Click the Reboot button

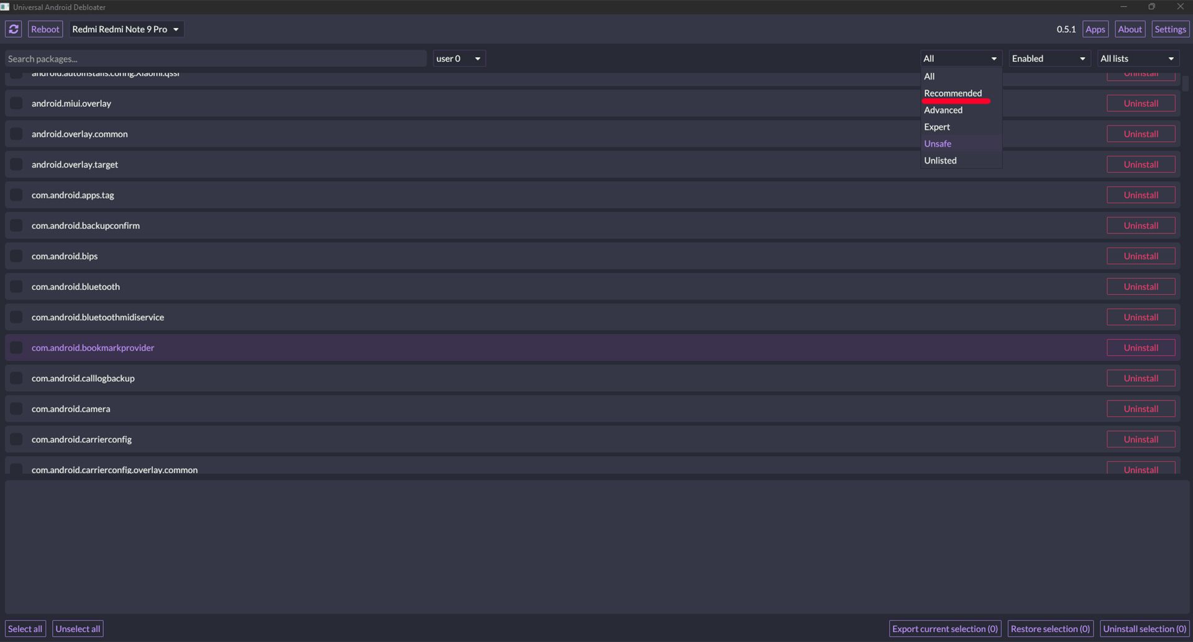tap(45, 29)
